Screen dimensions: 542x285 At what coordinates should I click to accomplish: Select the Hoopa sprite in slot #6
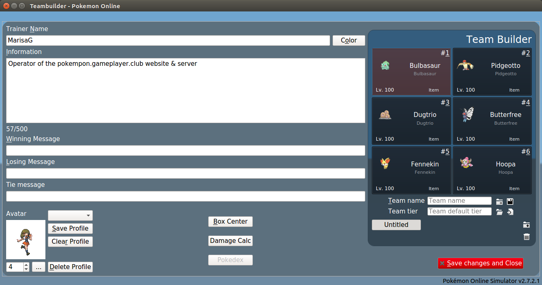[x=466, y=163]
